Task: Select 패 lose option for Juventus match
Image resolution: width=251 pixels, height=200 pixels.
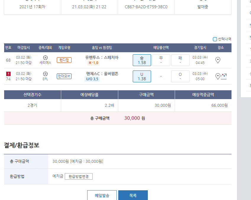Action: [x=180, y=60]
